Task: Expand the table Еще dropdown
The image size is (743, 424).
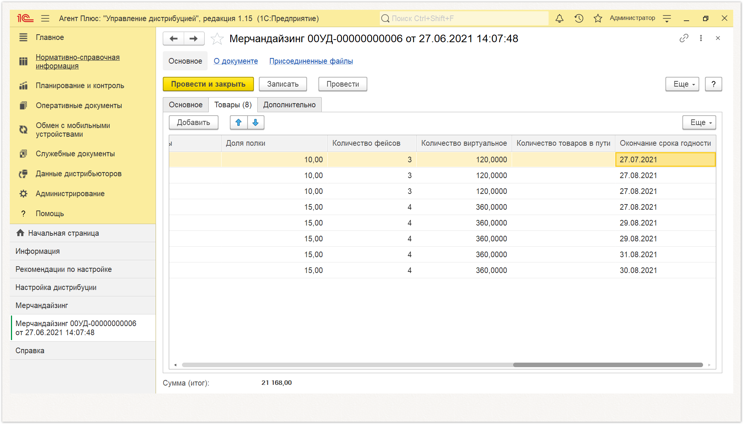Action: pyautogui.click(x=699, y=123)
